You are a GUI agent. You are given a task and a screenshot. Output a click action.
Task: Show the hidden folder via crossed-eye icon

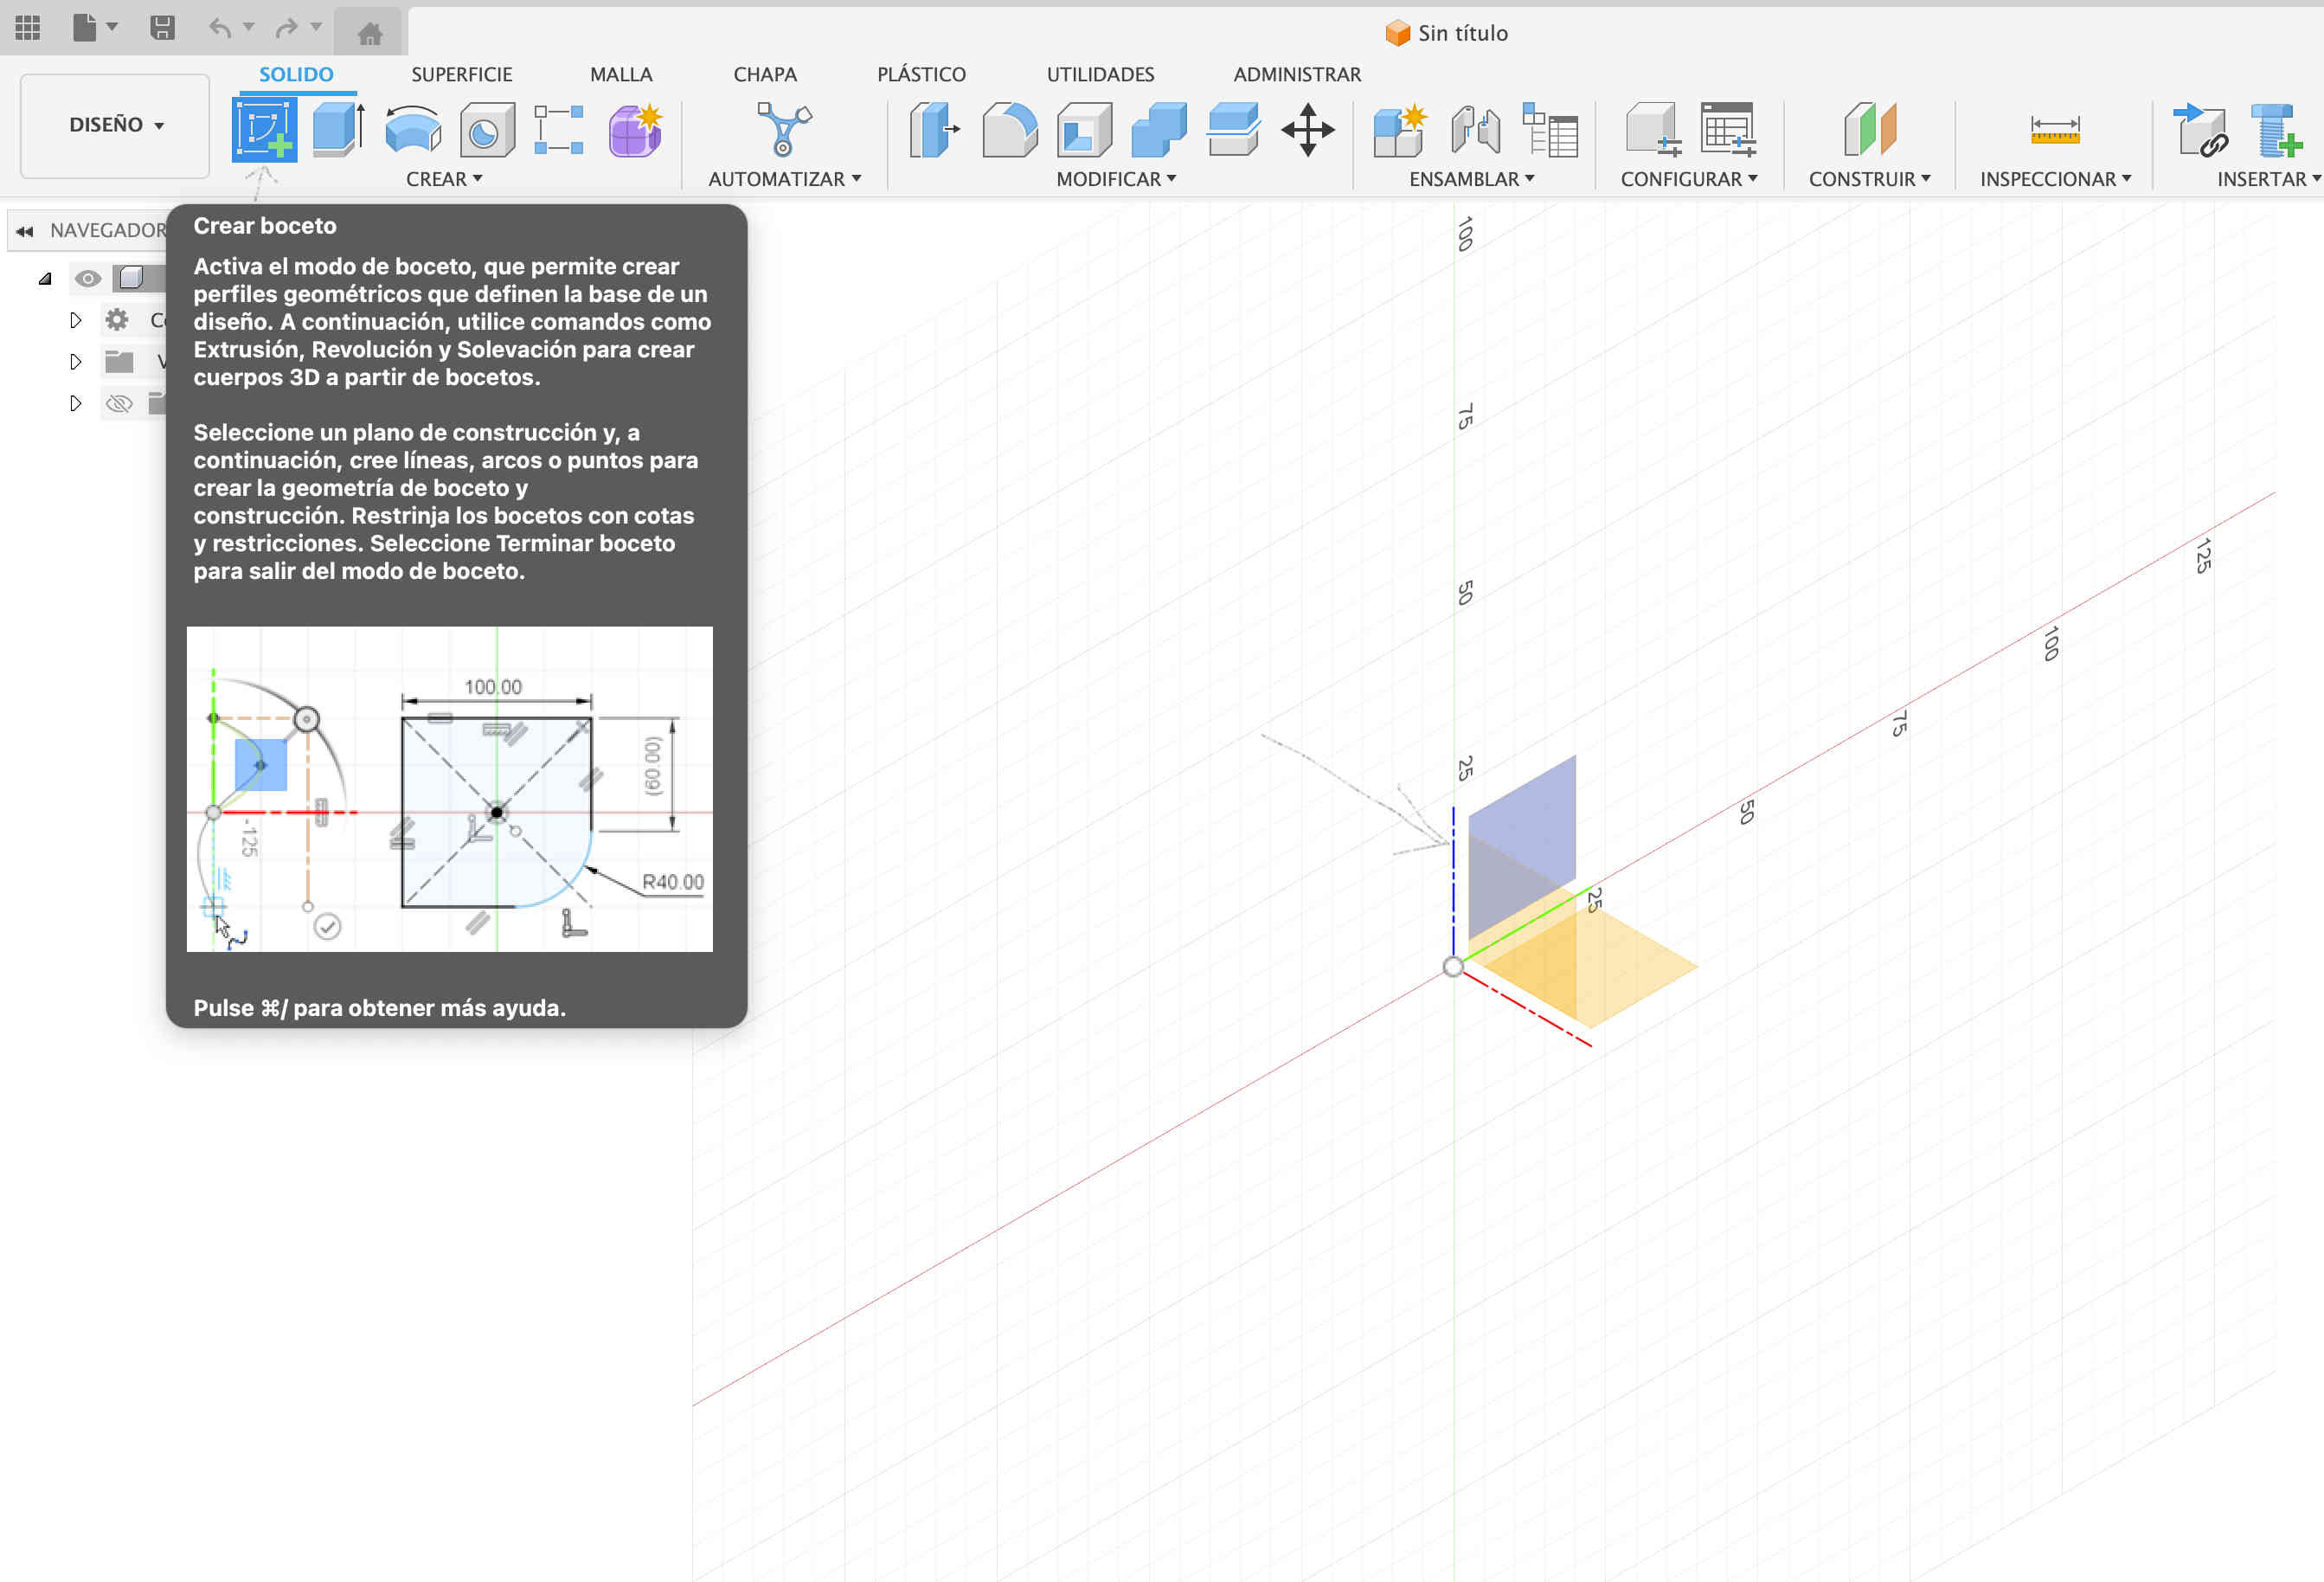(x=119, y=403)
